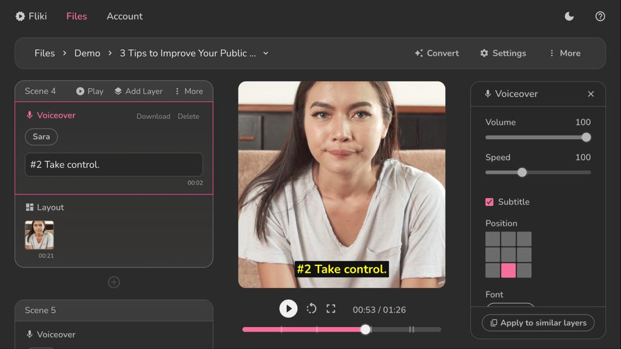621x349 pixels.
Task: Select the top-left subtitle position cell
Action: [x=492, y=239]
